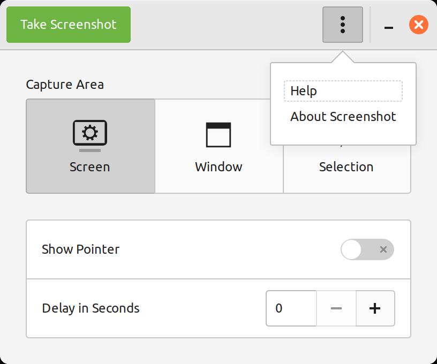Click the white knob of the pointer switch
This screenshot has height=364, width=437.
click(x=351, y=249)
